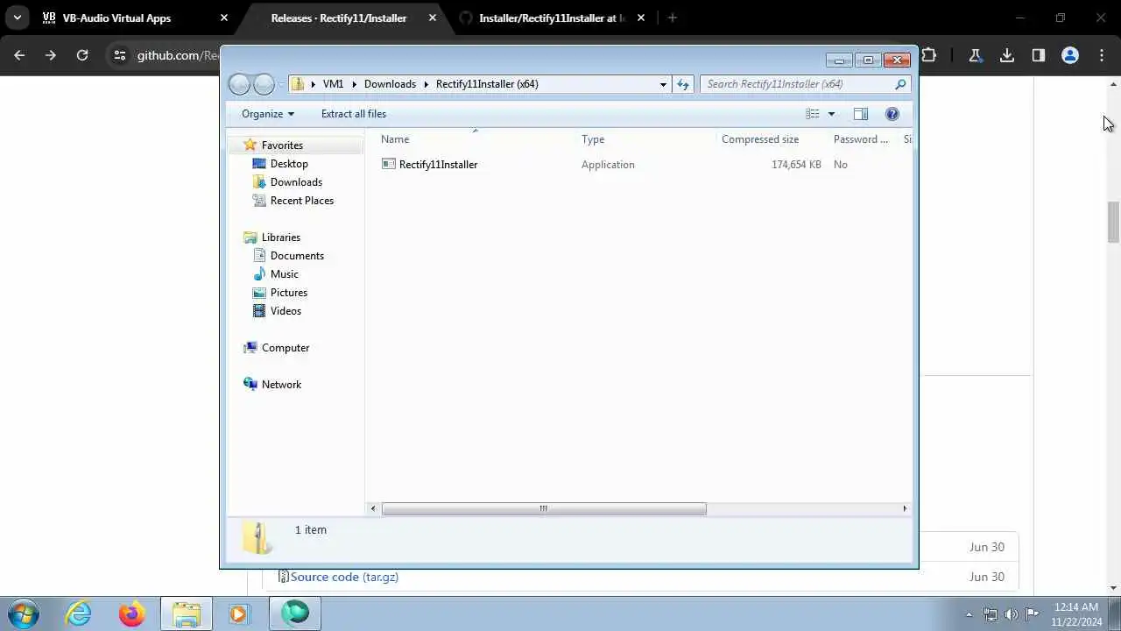Screen dimensions: 1121x631
Task: Click the volume speaker tray icon
Action: (1012, 613)
